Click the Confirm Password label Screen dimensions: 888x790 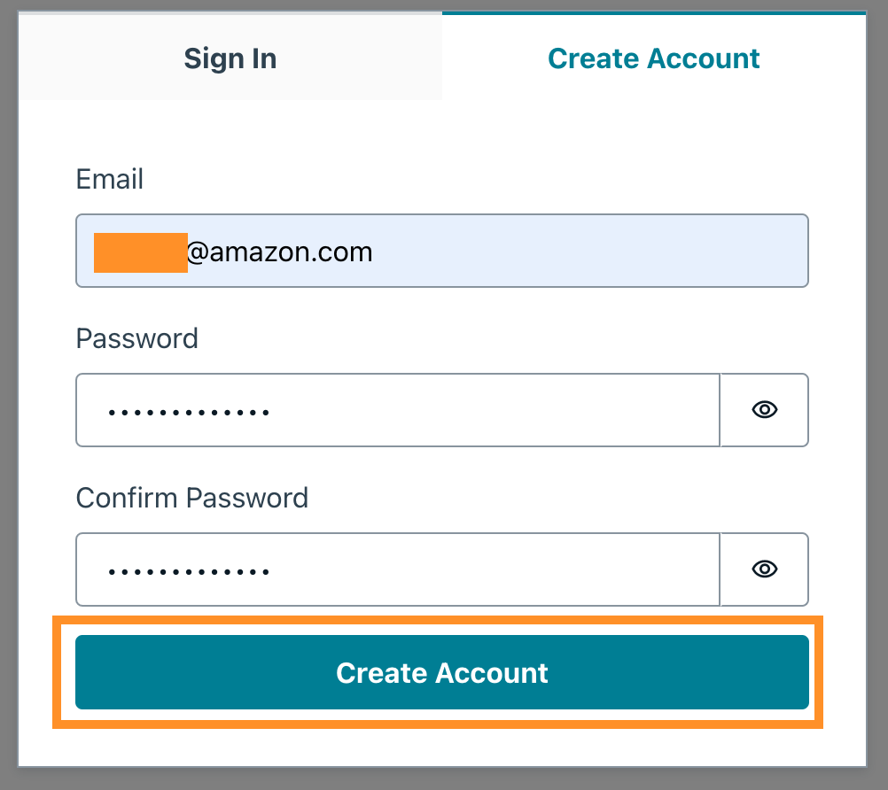click(192, 498)
